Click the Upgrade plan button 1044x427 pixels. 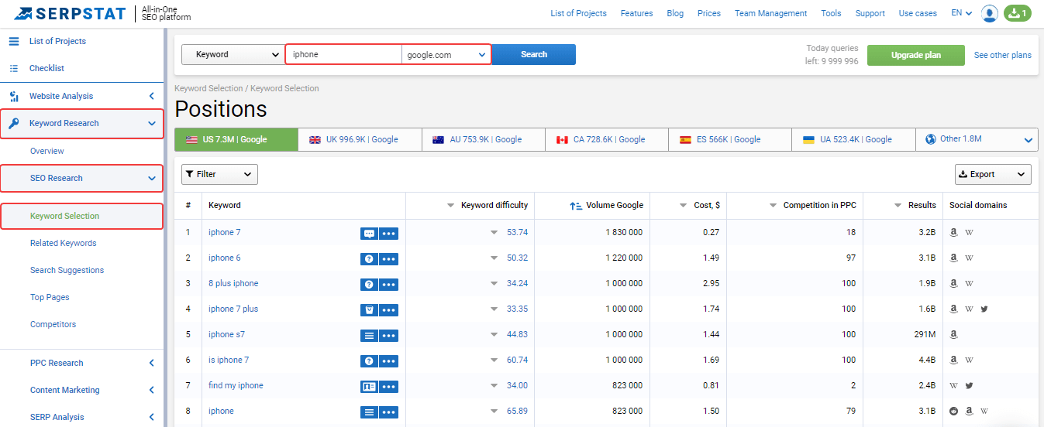pos(916,55)
